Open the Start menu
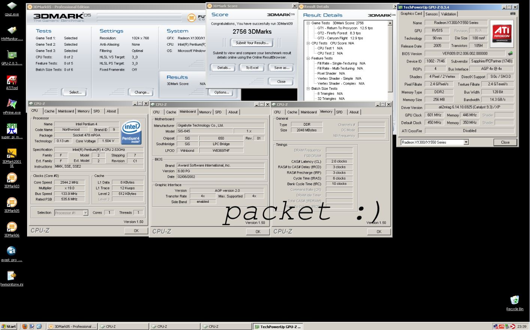 click(x=9, y=326)
